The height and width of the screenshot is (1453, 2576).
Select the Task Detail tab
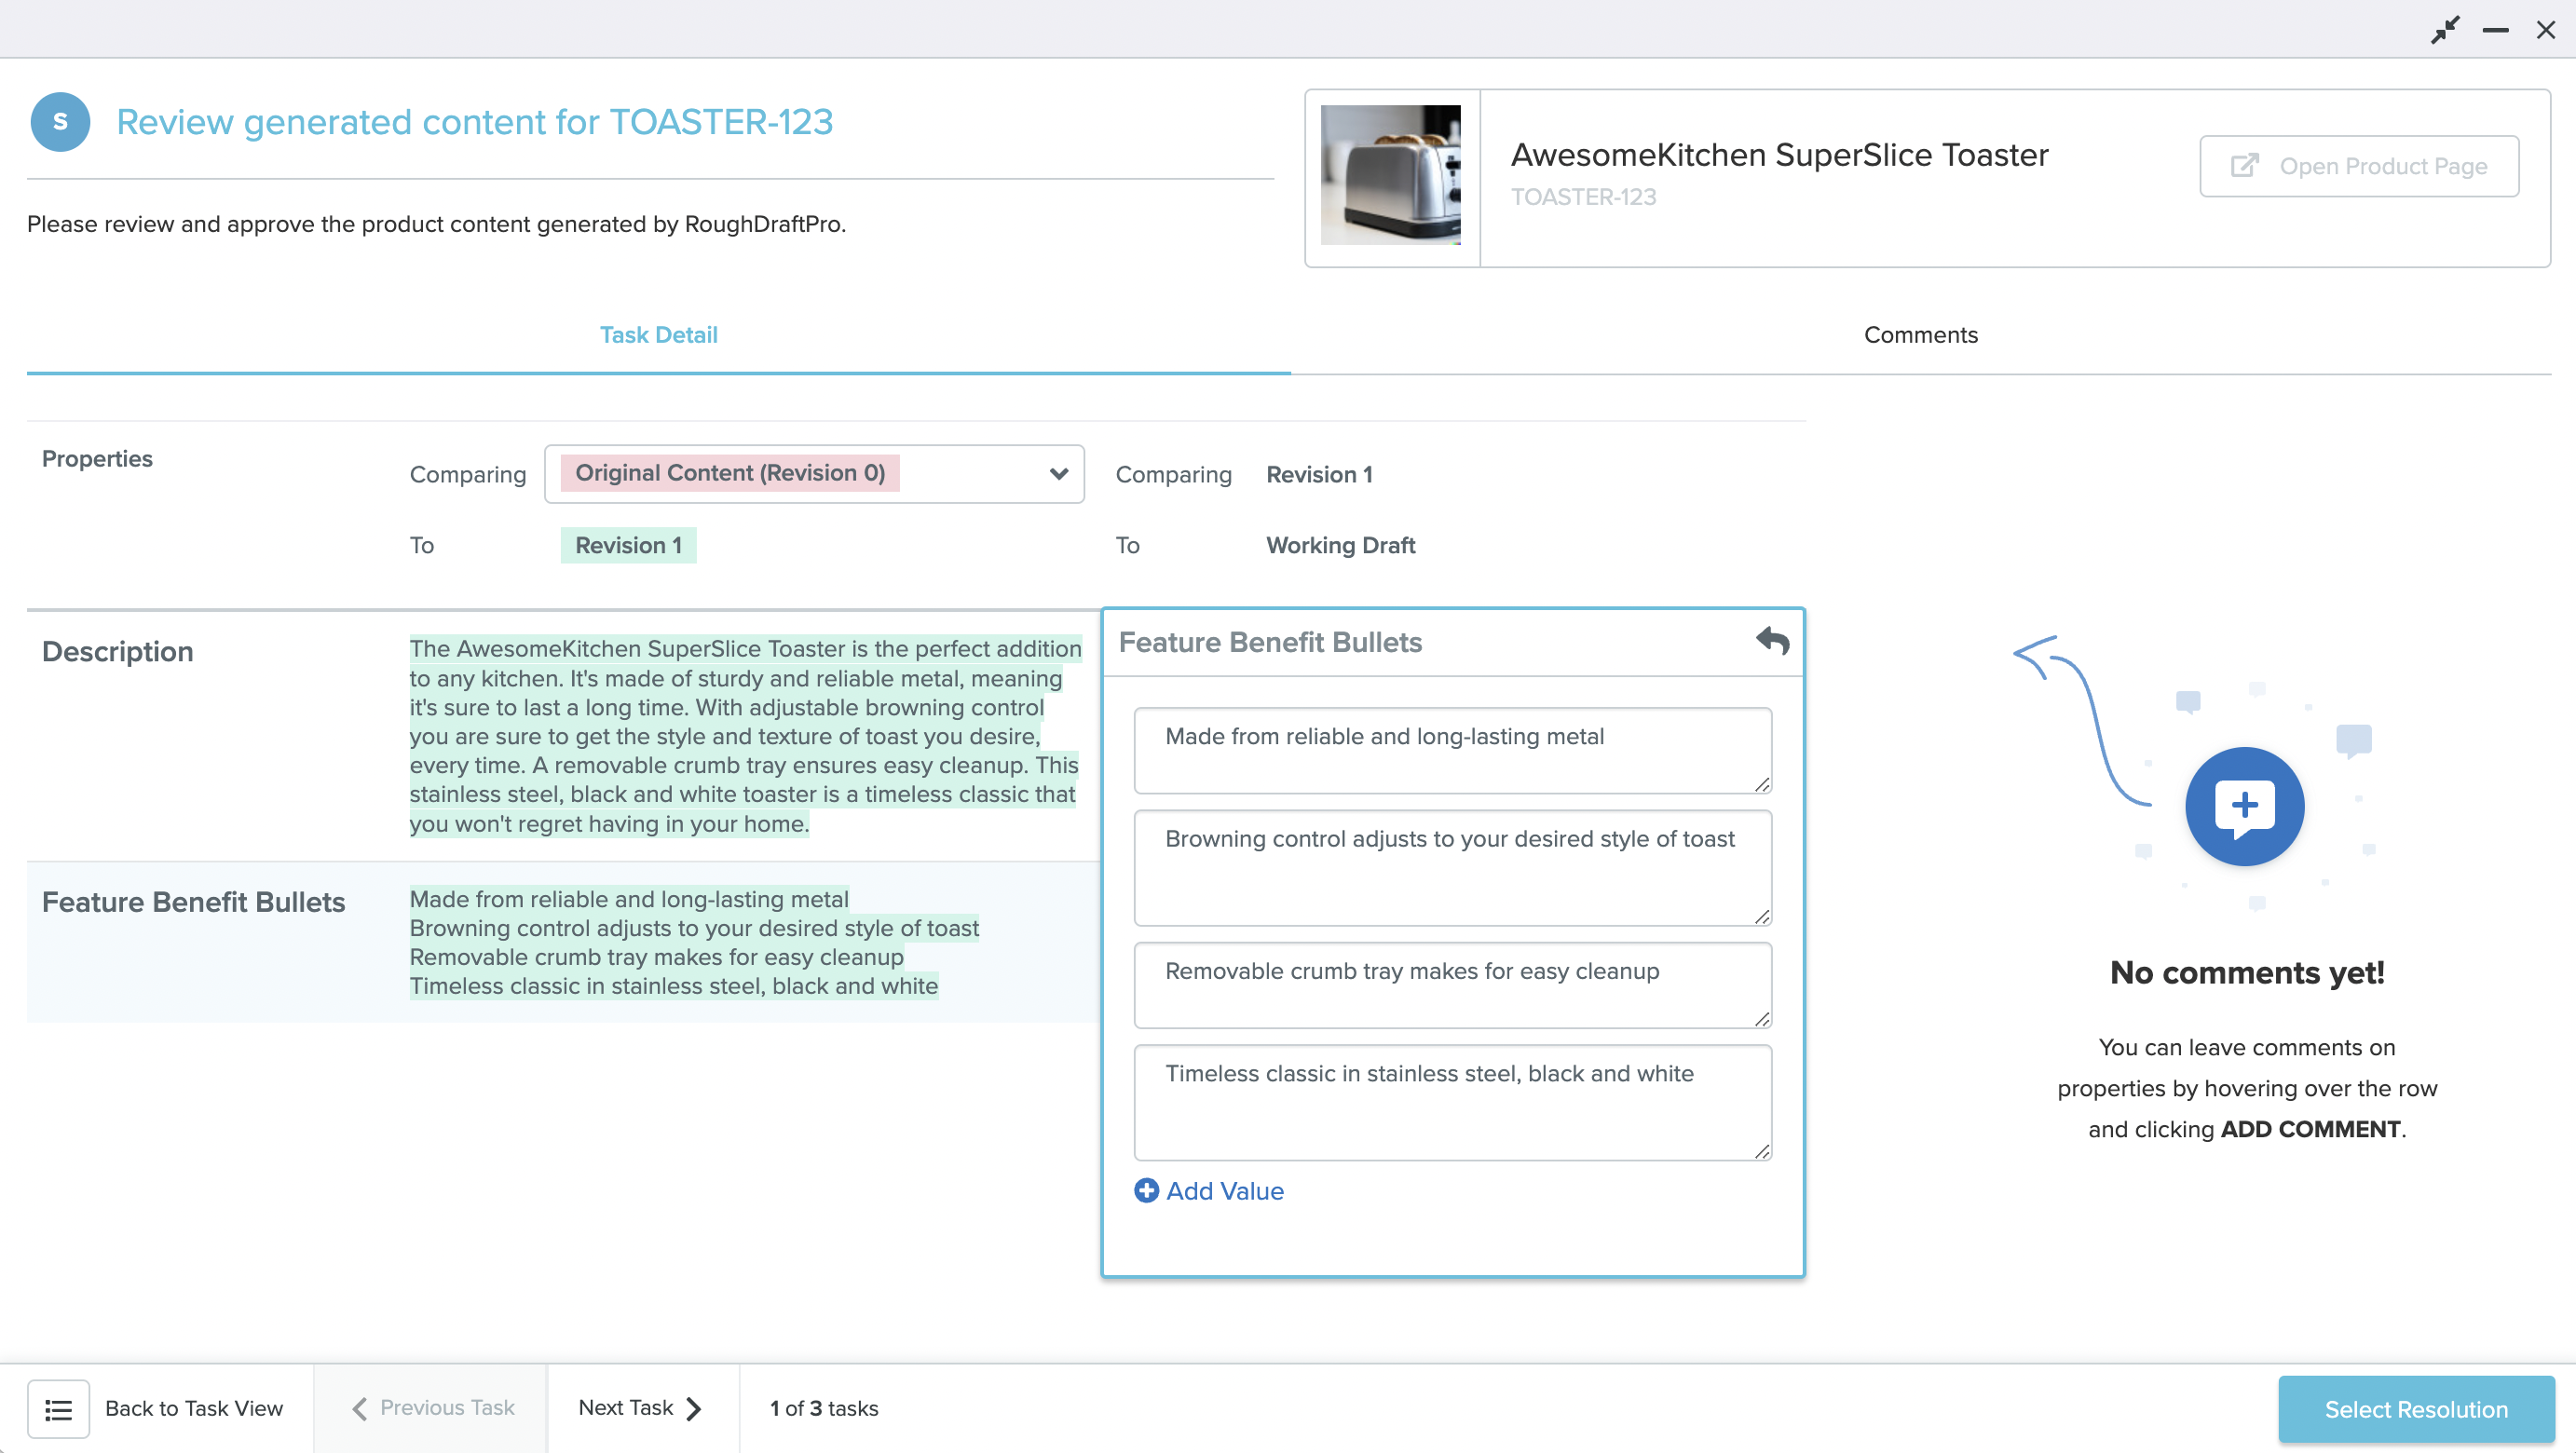(x=658, y=335)
